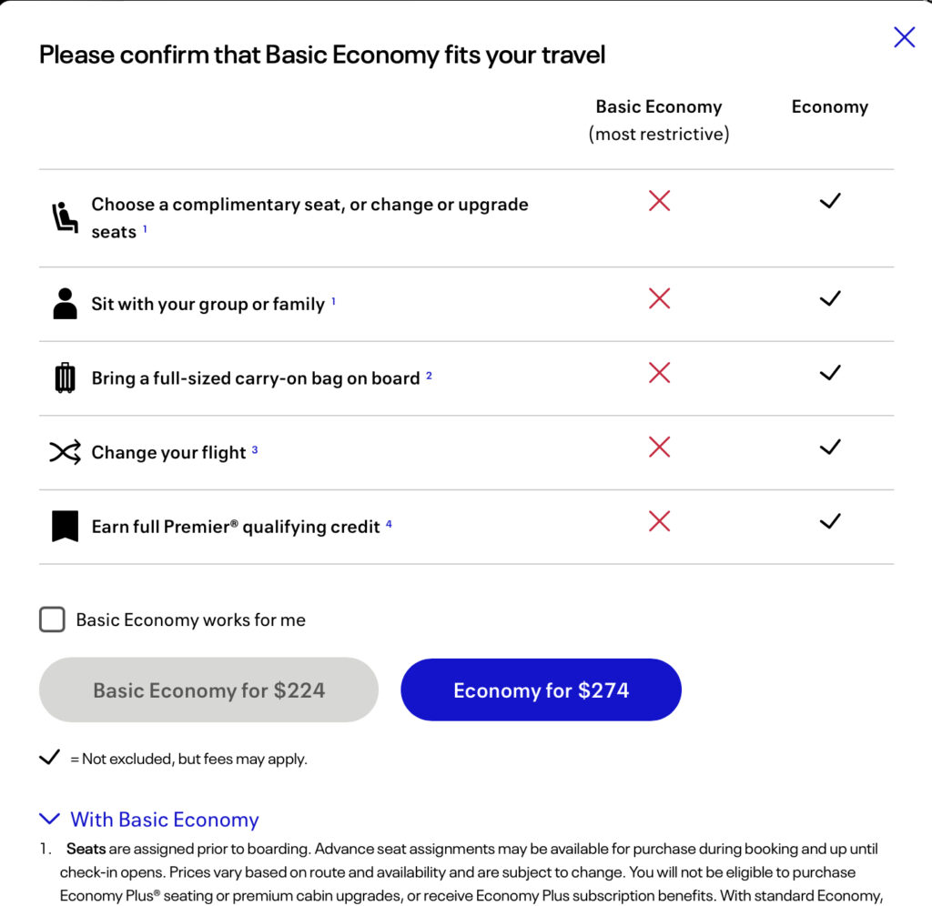The width and height of the screenshot is (932, 906).
Task: Open footnote 3 beside Change your flight
Action: [255, 449]
